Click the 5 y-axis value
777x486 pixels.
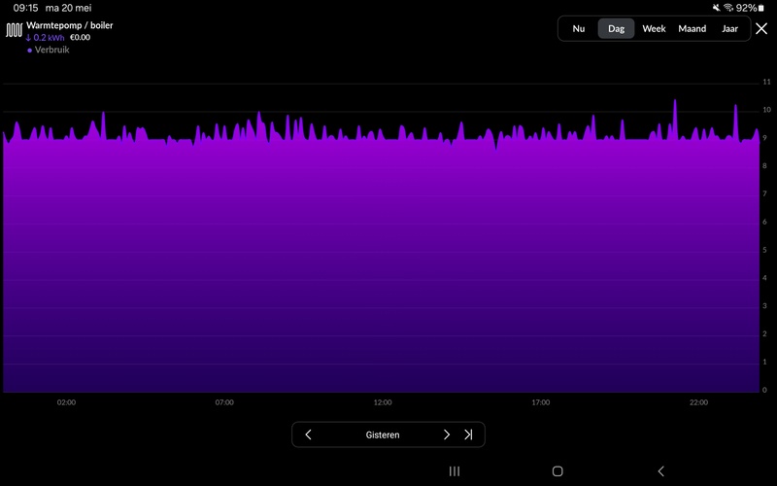[765, 250]
